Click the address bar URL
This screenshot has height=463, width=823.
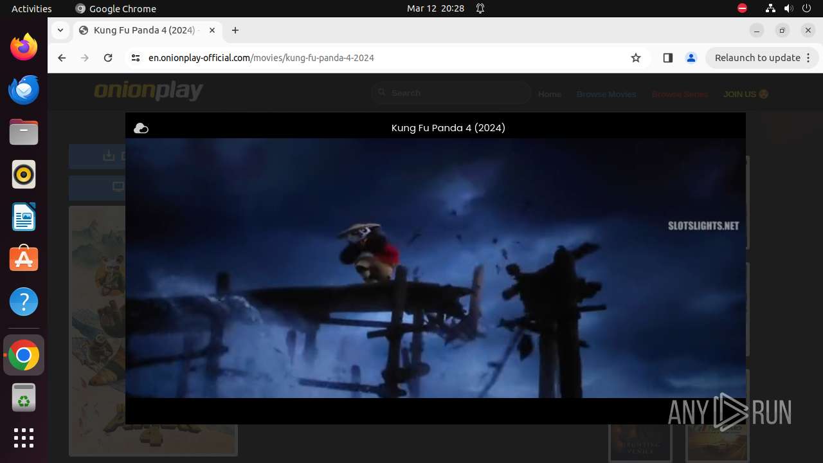[x=261, y=58]
